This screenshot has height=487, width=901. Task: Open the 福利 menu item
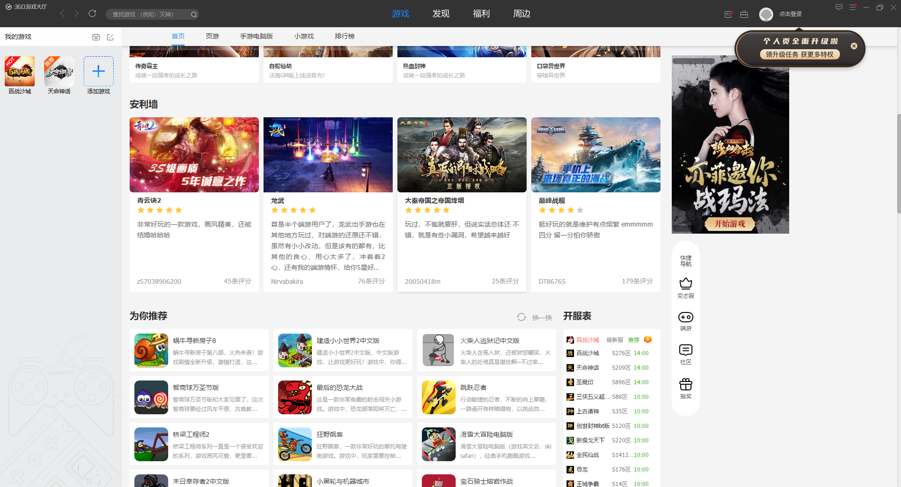(x=481, y=14)
